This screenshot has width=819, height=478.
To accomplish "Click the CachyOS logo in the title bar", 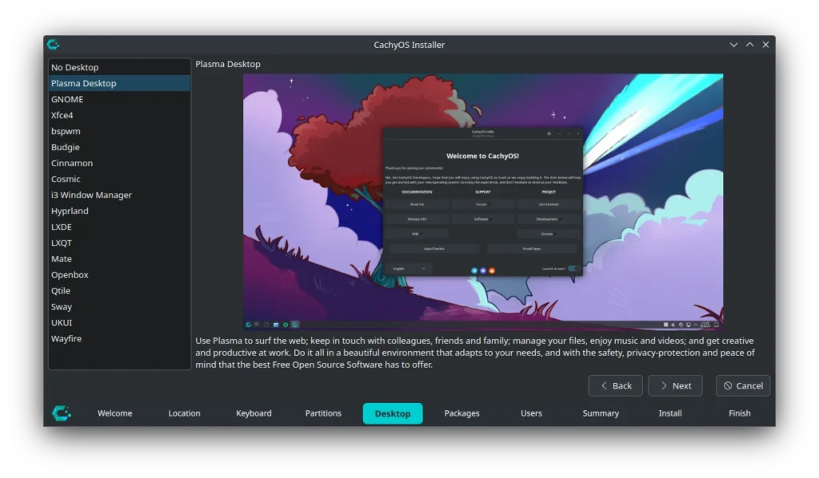I will tap(53, 45).
